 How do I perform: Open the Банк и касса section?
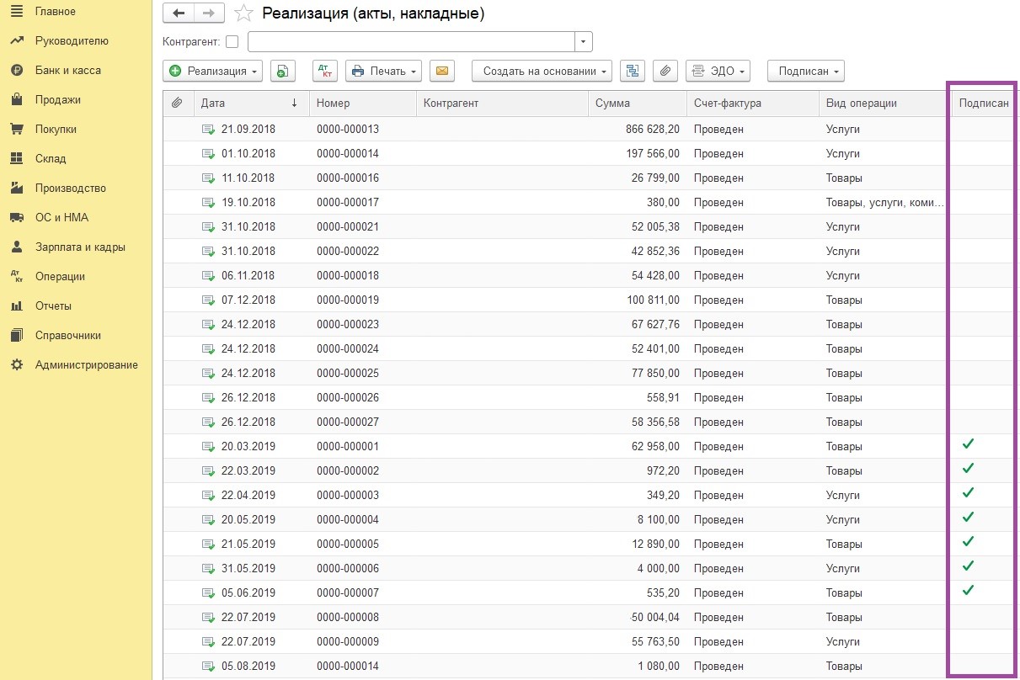68,71
